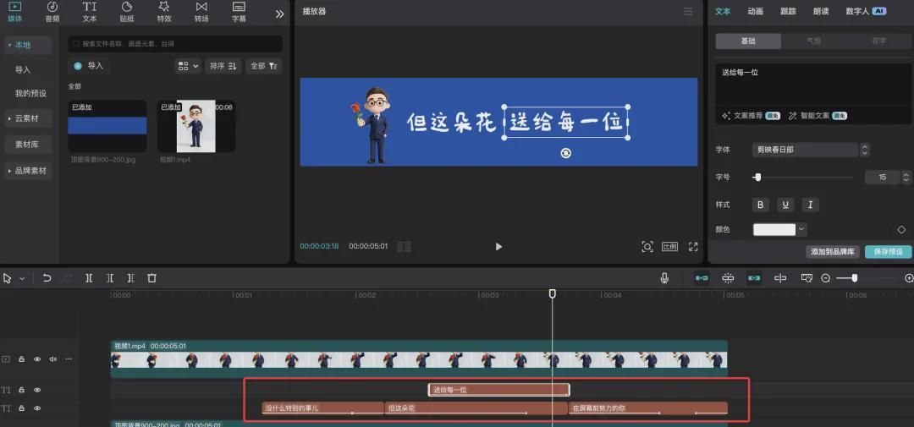Click the cover icon of video track

[x=7, y=359]
